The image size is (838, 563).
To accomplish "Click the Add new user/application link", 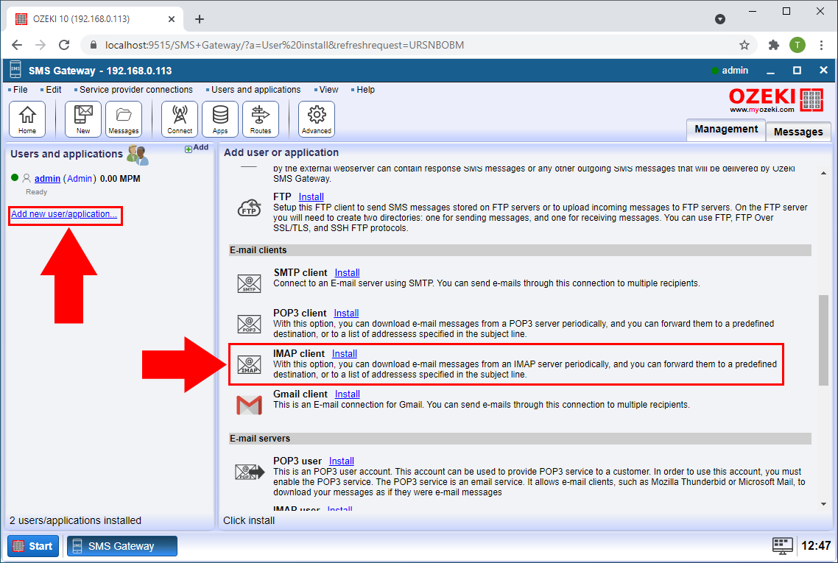I will (64, 214).
